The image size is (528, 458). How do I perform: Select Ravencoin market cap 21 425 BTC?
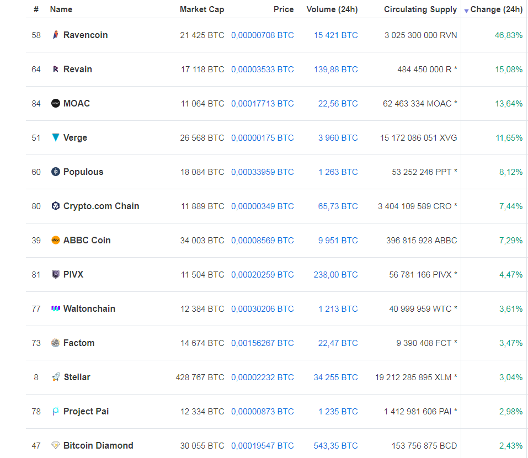click(x=202, y=35)
